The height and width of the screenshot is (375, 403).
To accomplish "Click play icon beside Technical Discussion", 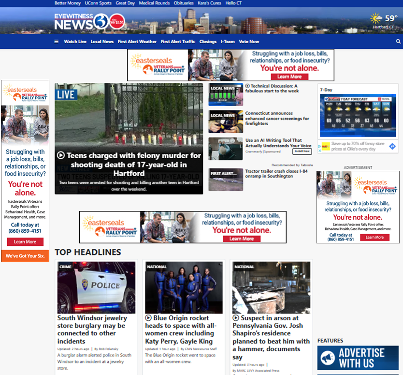I will 247,86.
